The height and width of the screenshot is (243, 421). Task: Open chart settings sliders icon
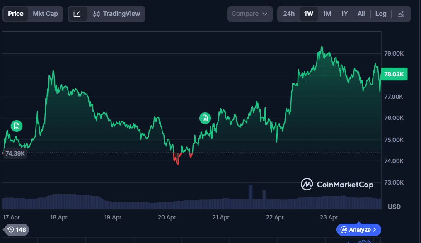(401, 14)
